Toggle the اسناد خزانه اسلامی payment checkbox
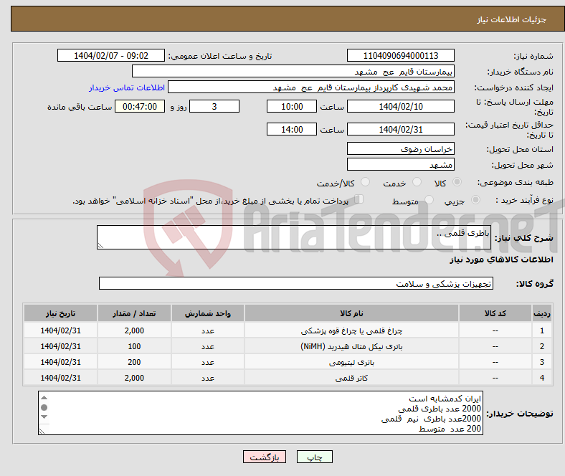Screen dimensions: 565x476 359,199
